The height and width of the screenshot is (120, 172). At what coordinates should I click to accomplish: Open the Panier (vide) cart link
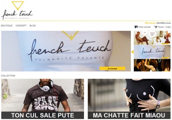[x=164, y=27]
